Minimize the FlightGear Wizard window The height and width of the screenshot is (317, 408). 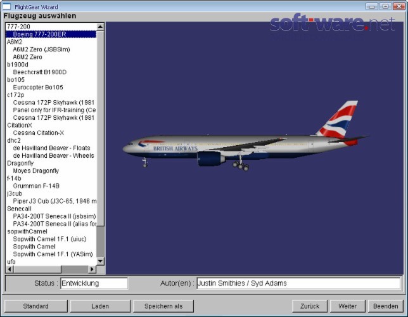(x=371, y=6)
